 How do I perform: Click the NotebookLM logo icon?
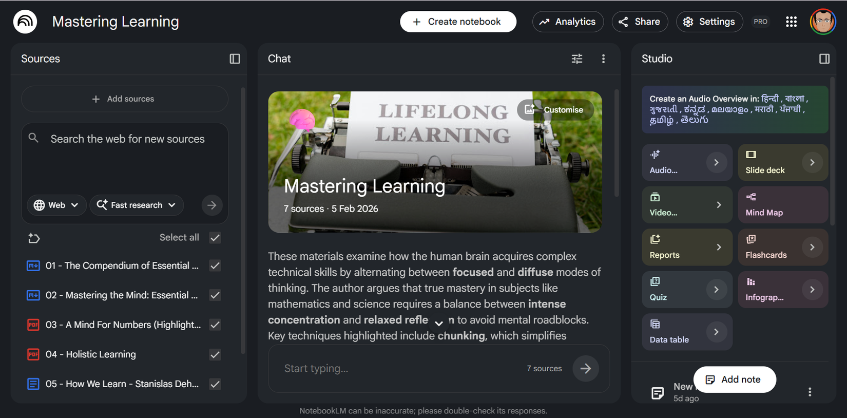pyautogui.click(x=25, y=22)
